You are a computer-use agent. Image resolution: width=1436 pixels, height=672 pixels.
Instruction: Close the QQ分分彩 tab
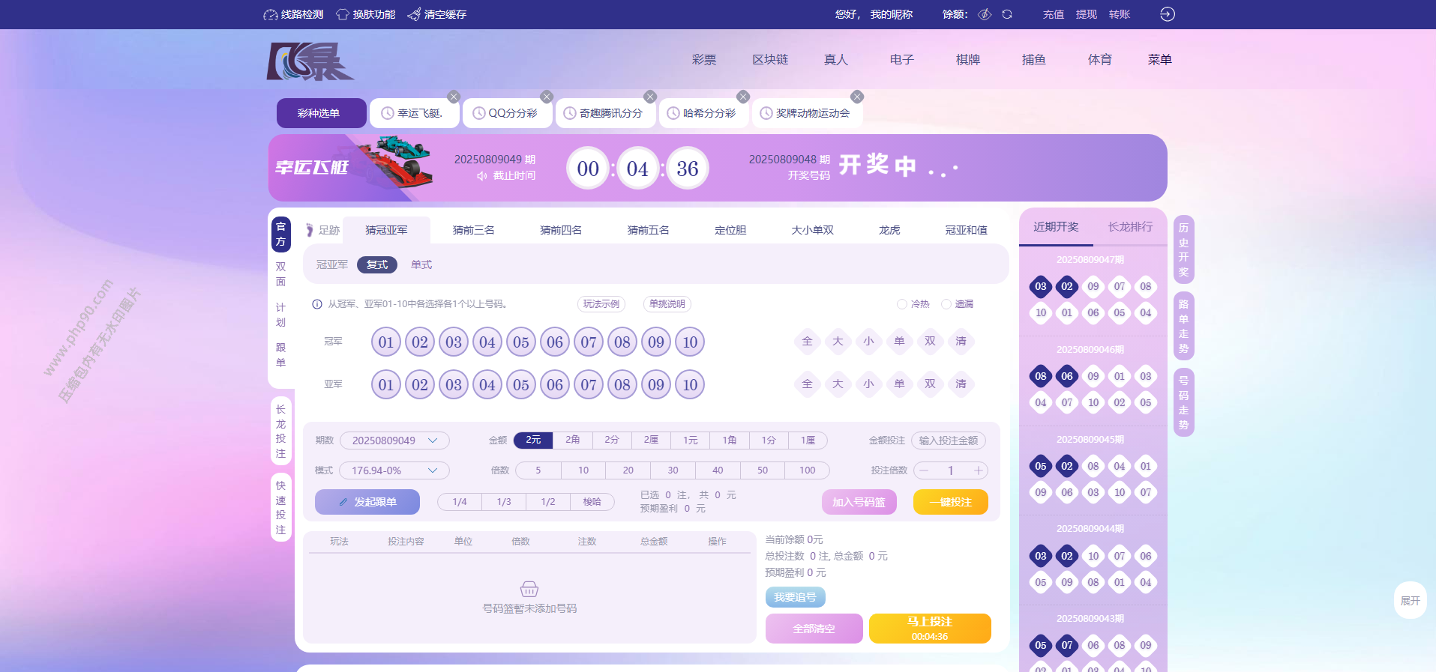(x=547, y=97)
